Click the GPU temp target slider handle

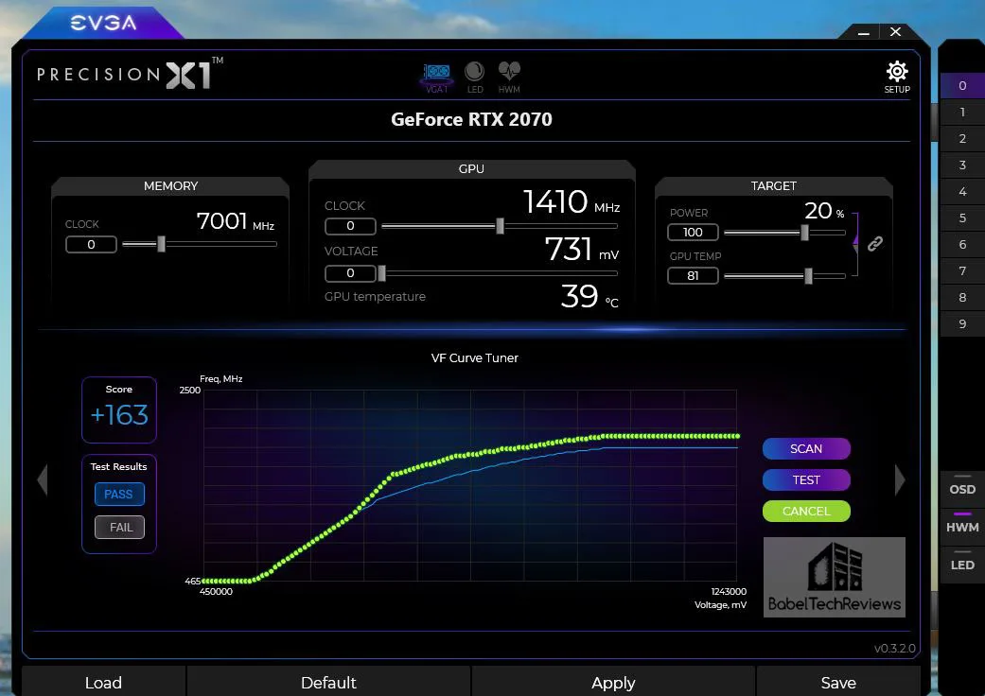coord(808,275)
